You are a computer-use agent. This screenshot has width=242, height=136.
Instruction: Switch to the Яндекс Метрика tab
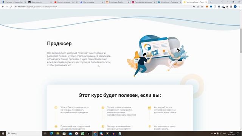click(x=14, y=2)
